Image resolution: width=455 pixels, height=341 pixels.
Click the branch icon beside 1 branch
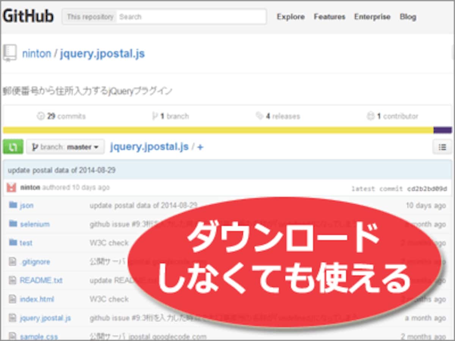(x=155, y=116)
